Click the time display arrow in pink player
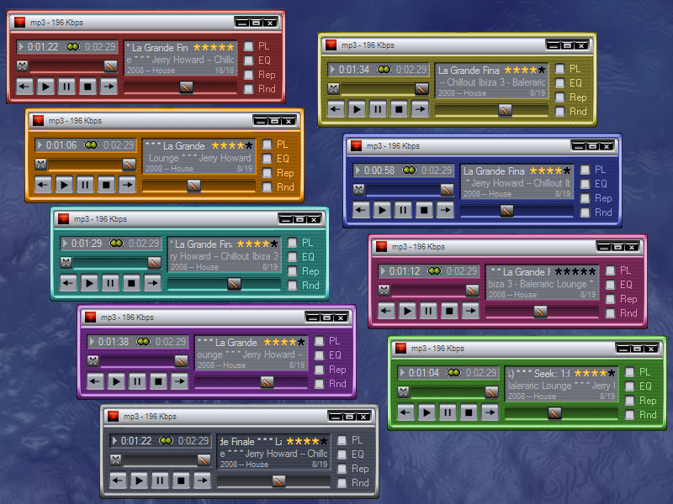 [x=384, y=271]
